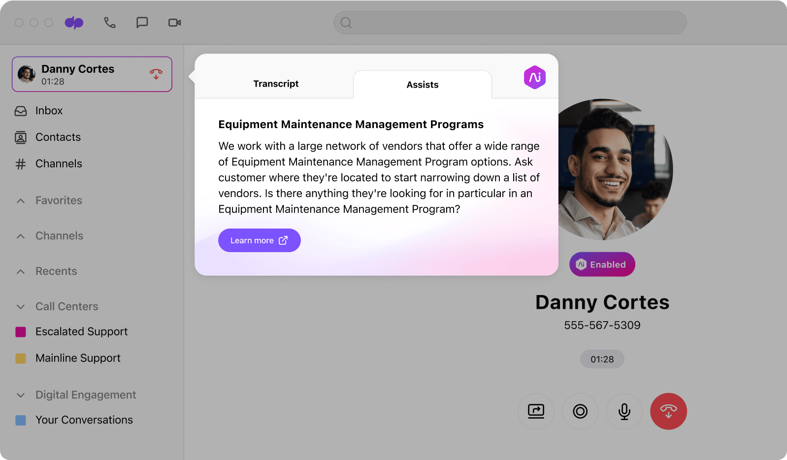787x460 pixels.
Task: Open the Dialpad logo home icon
Action: coord(74,23)
